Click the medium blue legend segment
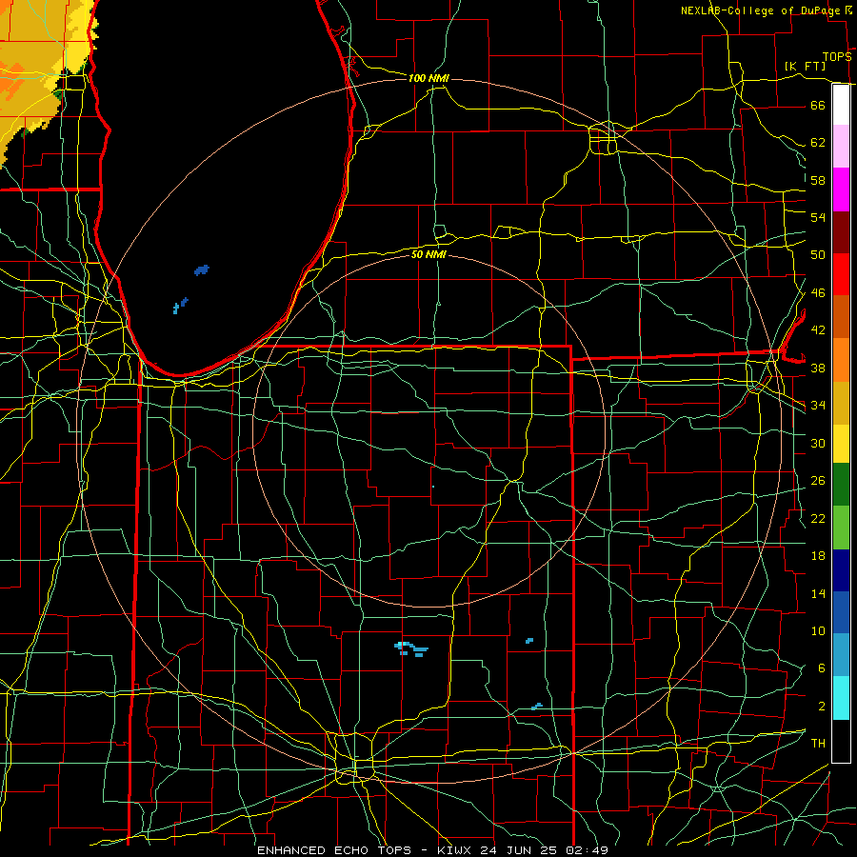This screenshot has height=857, width=857. click(841, 612)
